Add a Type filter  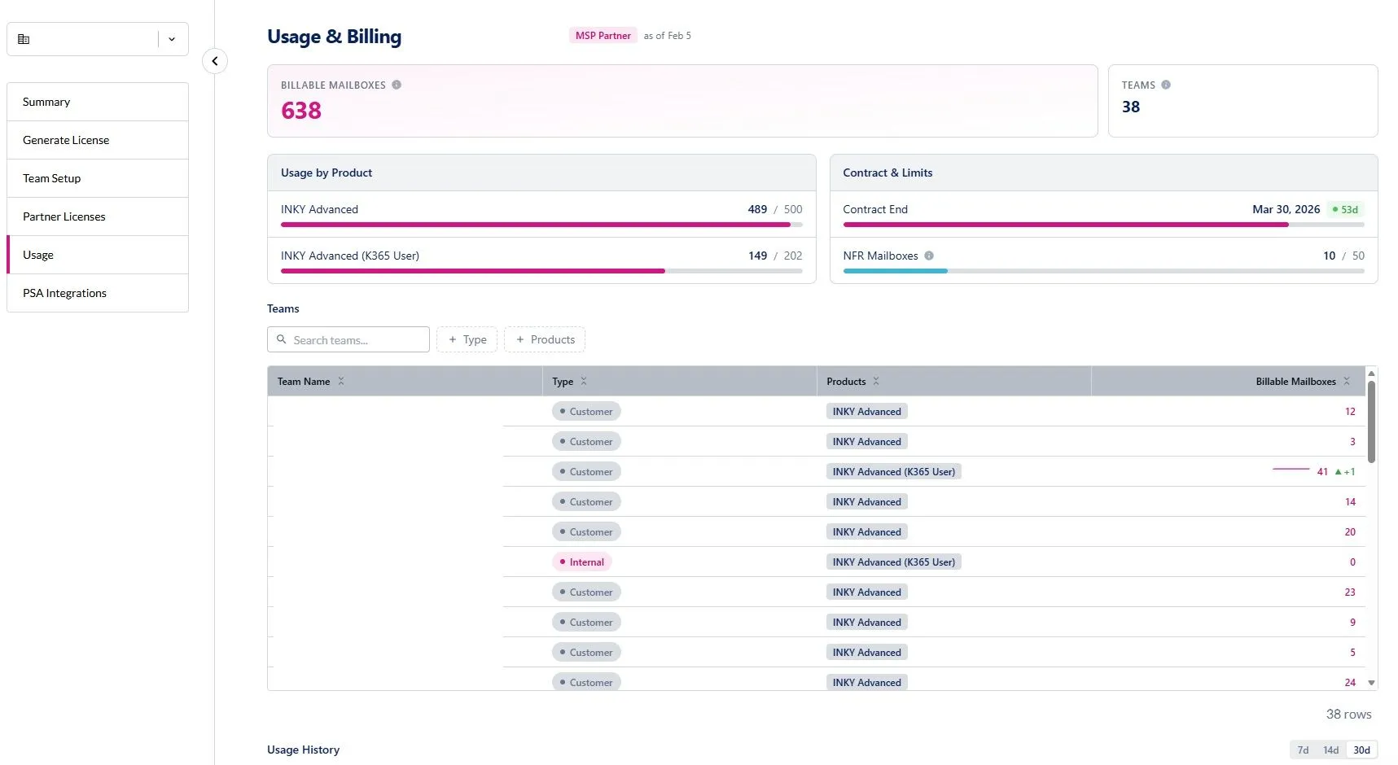pyautogui.click(x=467, y=339)
